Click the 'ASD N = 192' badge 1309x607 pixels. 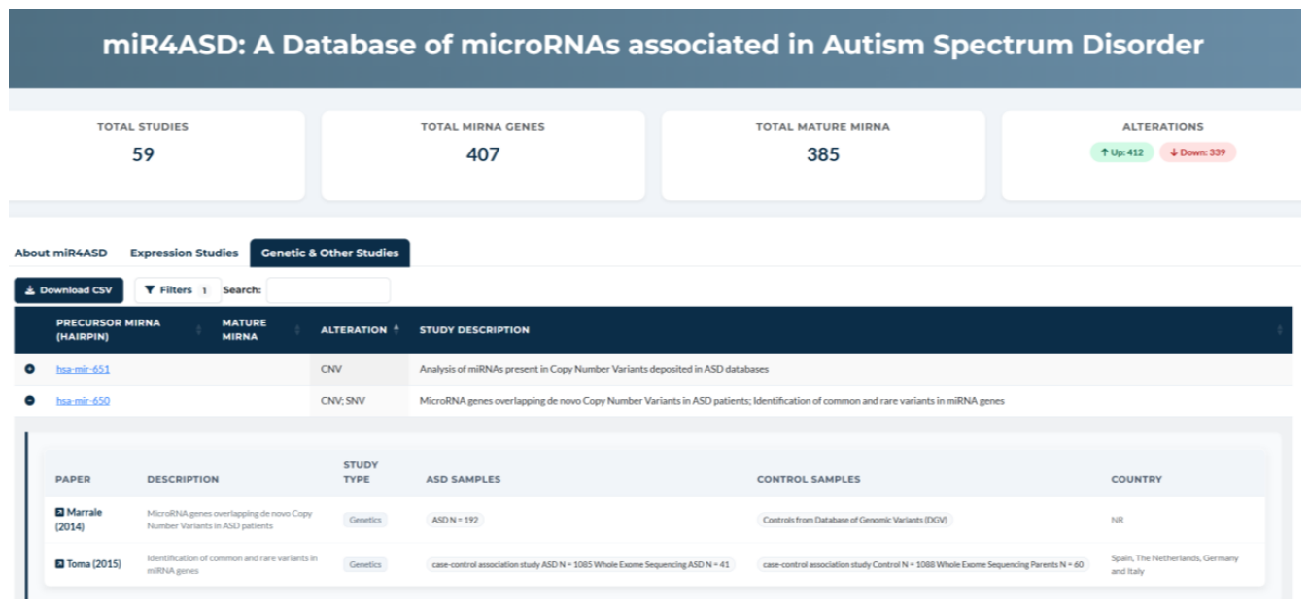point(455,520)
